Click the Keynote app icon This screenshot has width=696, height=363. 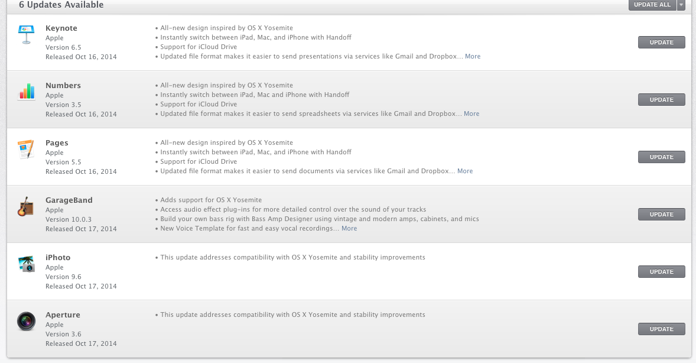(25, 35)
